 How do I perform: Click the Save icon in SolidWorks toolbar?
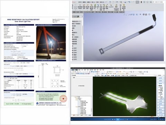pyautogui.click(x=121, y=2)
